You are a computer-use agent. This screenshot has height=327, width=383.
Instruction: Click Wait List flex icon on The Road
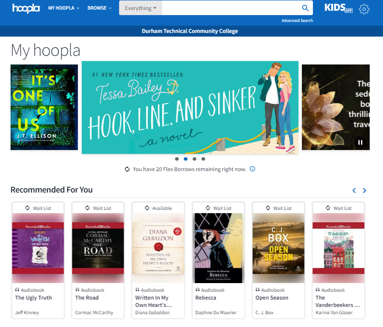[x=88, y=208]
